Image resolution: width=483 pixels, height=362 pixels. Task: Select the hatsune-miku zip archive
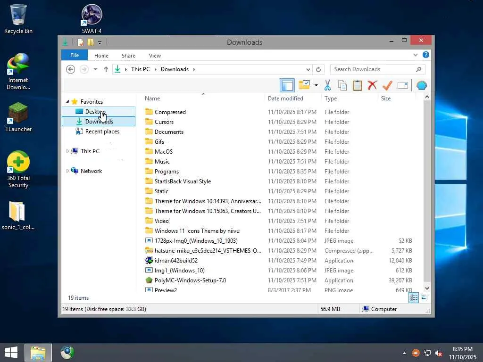(x=208, y=251)
